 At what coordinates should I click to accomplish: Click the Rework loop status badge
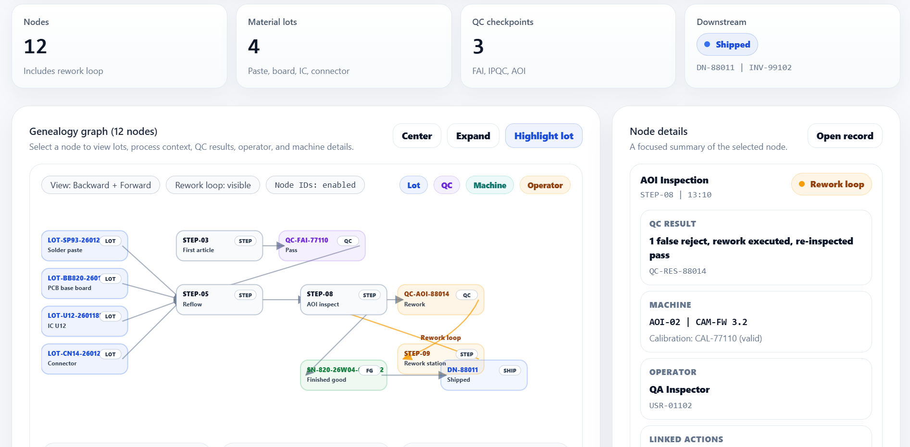[831, 184]
